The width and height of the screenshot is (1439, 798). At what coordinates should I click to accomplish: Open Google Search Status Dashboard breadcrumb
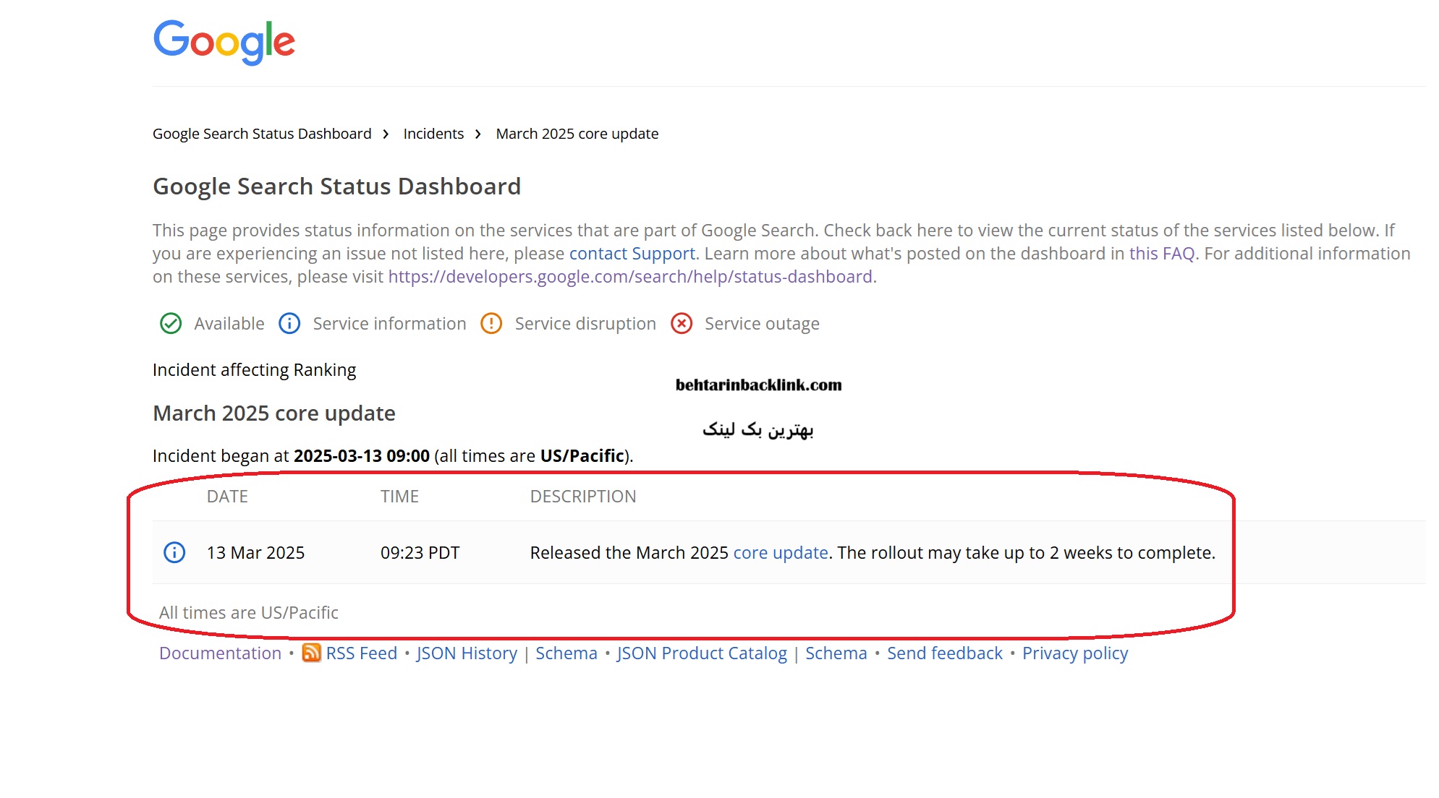(262, 134)
